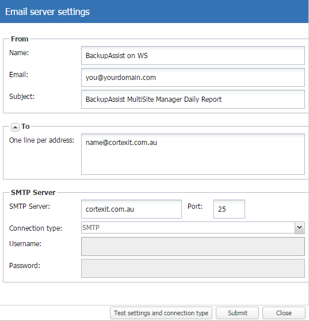Click the disabled Password field

coord(193,269)
